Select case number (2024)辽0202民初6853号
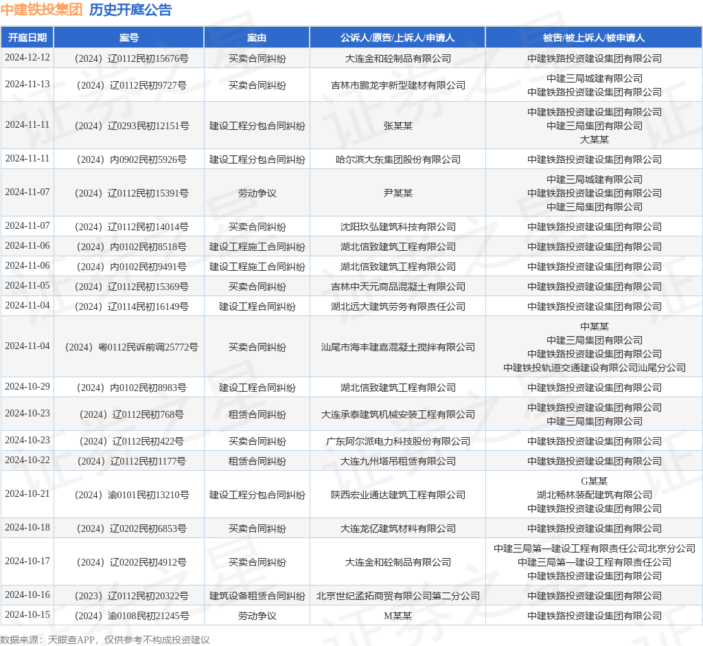 (131, 528)
